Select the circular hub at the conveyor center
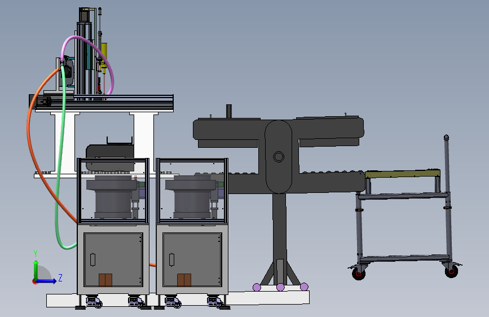 [x=279, y=157]
